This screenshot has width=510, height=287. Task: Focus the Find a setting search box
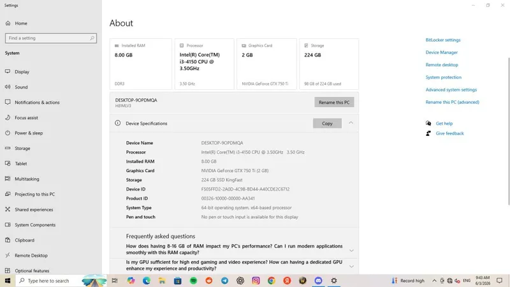pyautogui.click(x=51, y=38)
